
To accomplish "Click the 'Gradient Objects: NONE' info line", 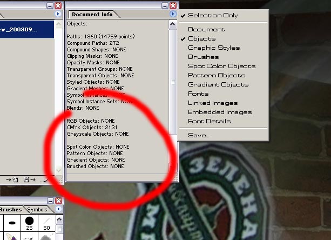I will pos(96,160).
